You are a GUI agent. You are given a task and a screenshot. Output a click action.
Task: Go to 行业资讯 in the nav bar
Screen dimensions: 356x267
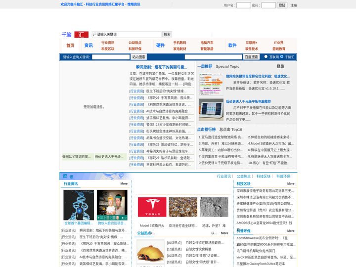tap(108, 43)
